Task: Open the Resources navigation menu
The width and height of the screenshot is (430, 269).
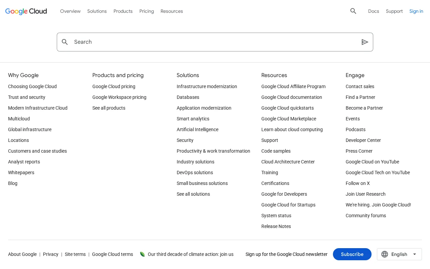Action: pyautogui.click(x=172, y=11)
